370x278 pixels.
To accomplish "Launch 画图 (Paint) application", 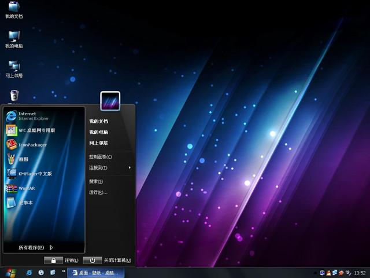I will [x=23, y=159].
